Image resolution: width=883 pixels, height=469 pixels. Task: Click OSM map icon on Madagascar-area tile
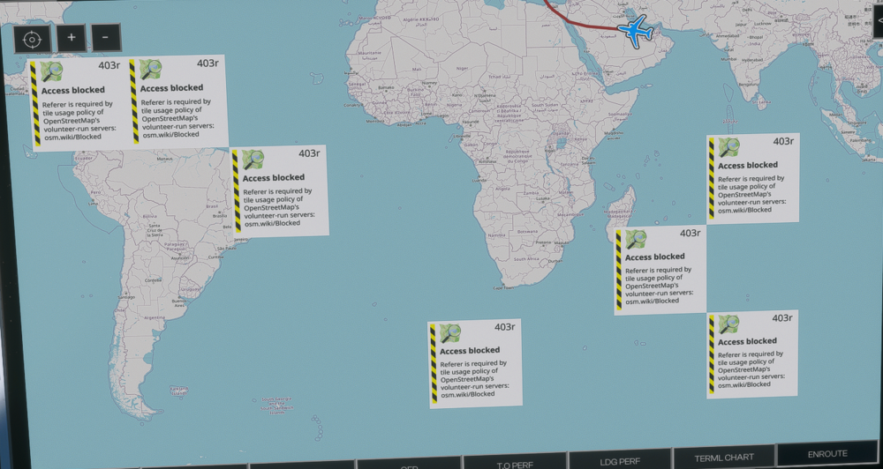pyautogui.click(x=636, y=239)
